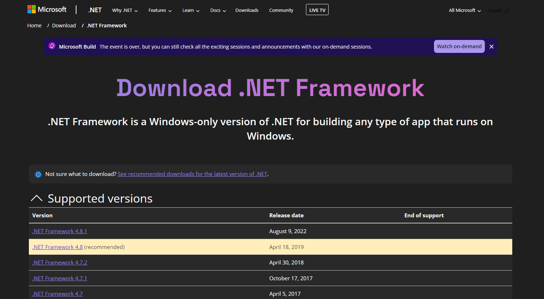Viewport: 544px width, 299px height.
Task: Open .NET Framework 4.7.2 link
Action: click(x=60, y=263)
